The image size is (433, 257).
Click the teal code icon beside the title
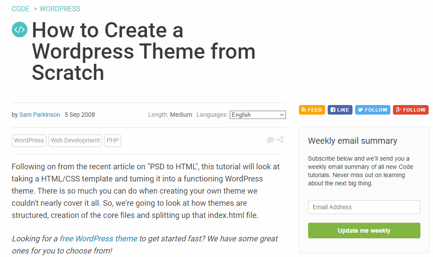(x=20, y=30)
